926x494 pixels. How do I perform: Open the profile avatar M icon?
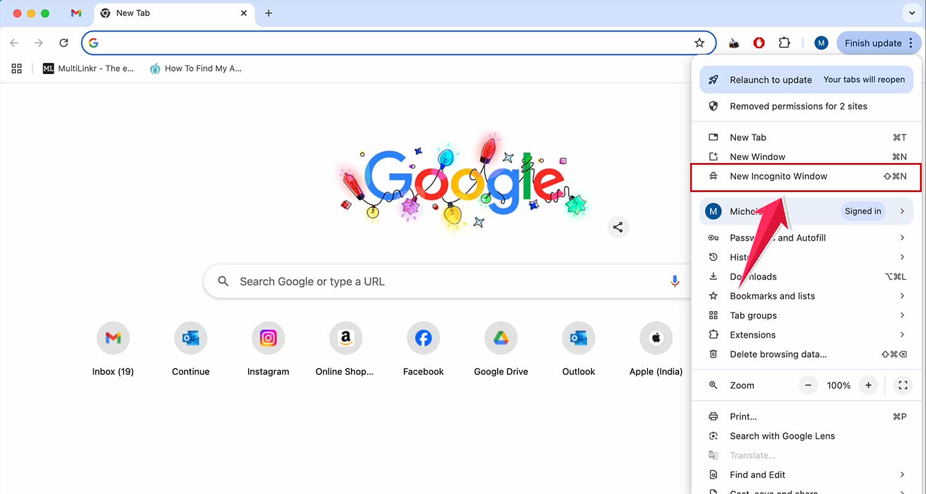tap(821, 43)
